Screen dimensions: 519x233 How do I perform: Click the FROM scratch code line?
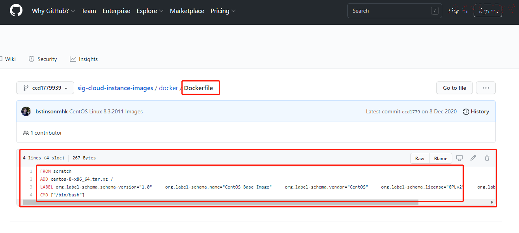(56, 171)
